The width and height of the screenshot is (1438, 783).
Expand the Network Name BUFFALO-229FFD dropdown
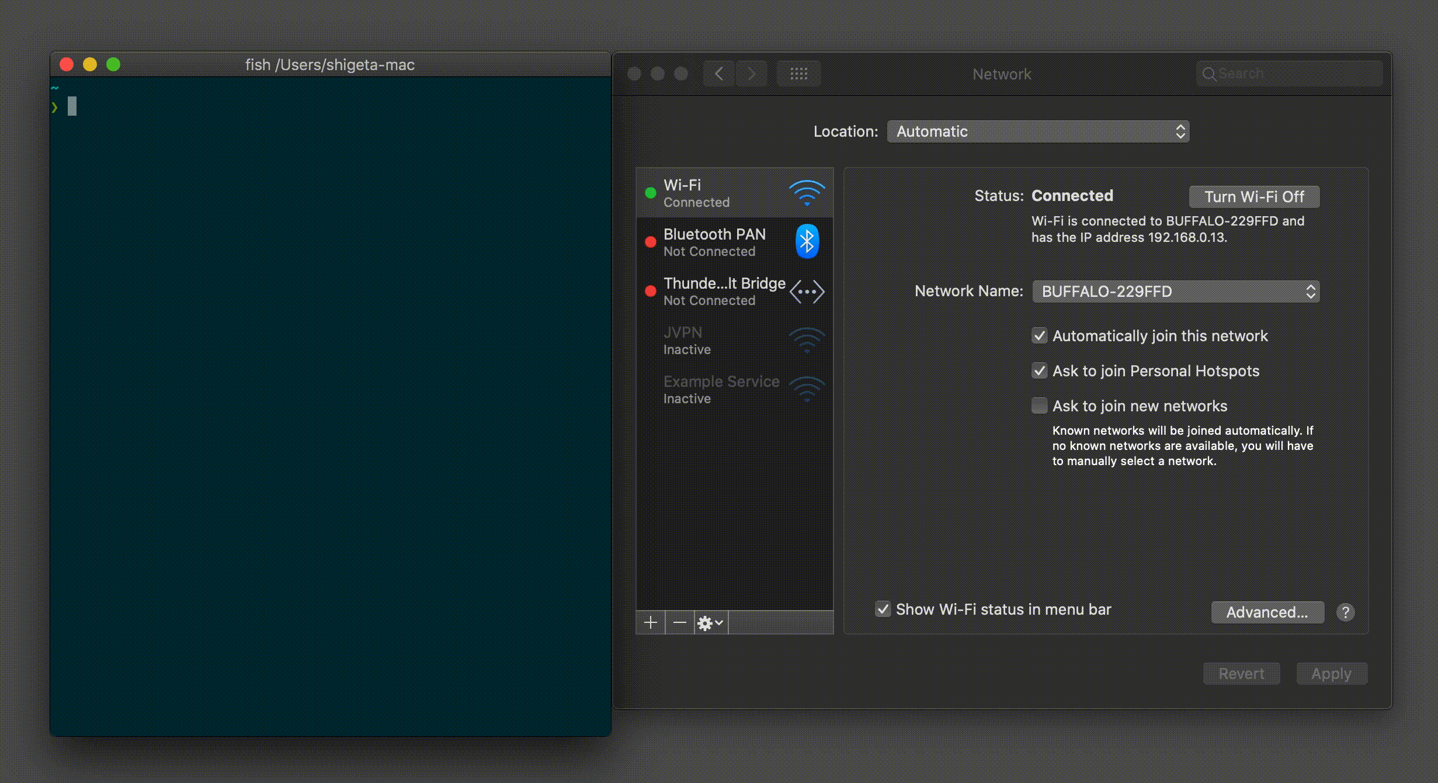1176,292
